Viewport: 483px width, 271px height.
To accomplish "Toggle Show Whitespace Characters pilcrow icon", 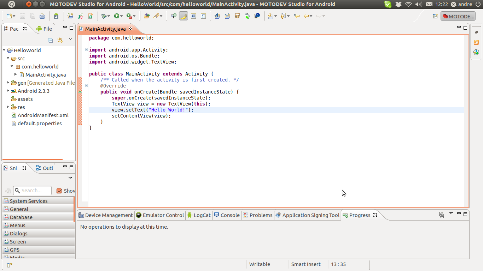I will 203,16.
